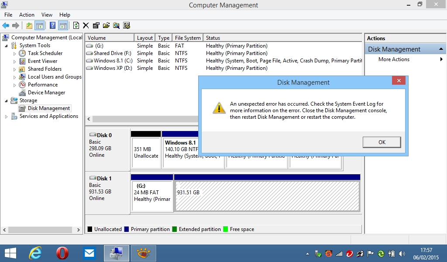The height and width of the screenshot is (262, 447).
Task: Click the Delete X toolbar icon
Action: point(86,26)
